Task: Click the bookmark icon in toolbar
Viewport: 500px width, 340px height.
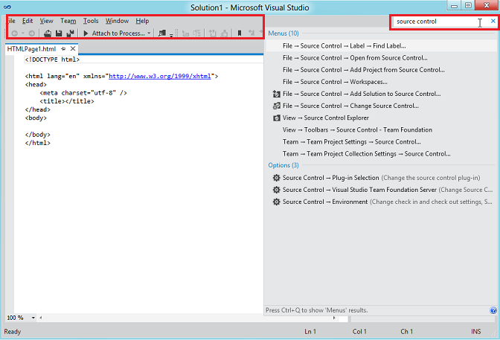Action: 239,33
